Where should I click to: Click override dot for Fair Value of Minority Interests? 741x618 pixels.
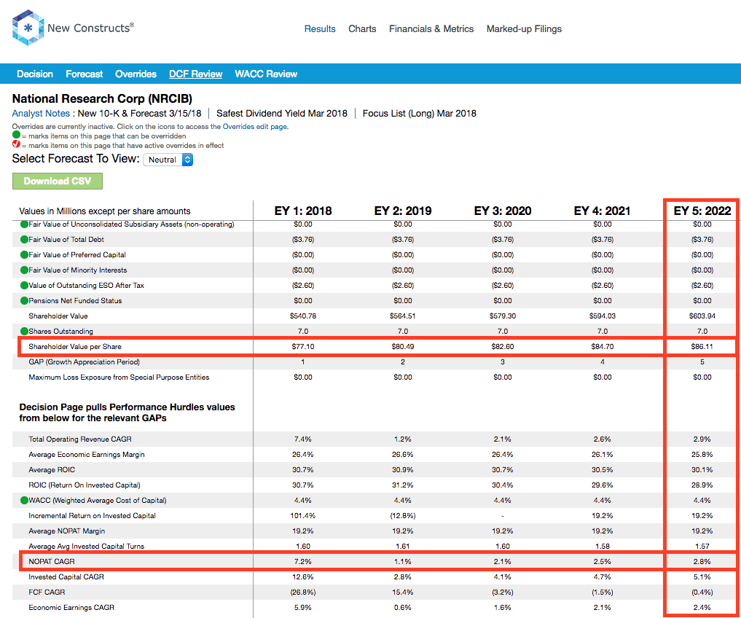[x=24, y=270]
